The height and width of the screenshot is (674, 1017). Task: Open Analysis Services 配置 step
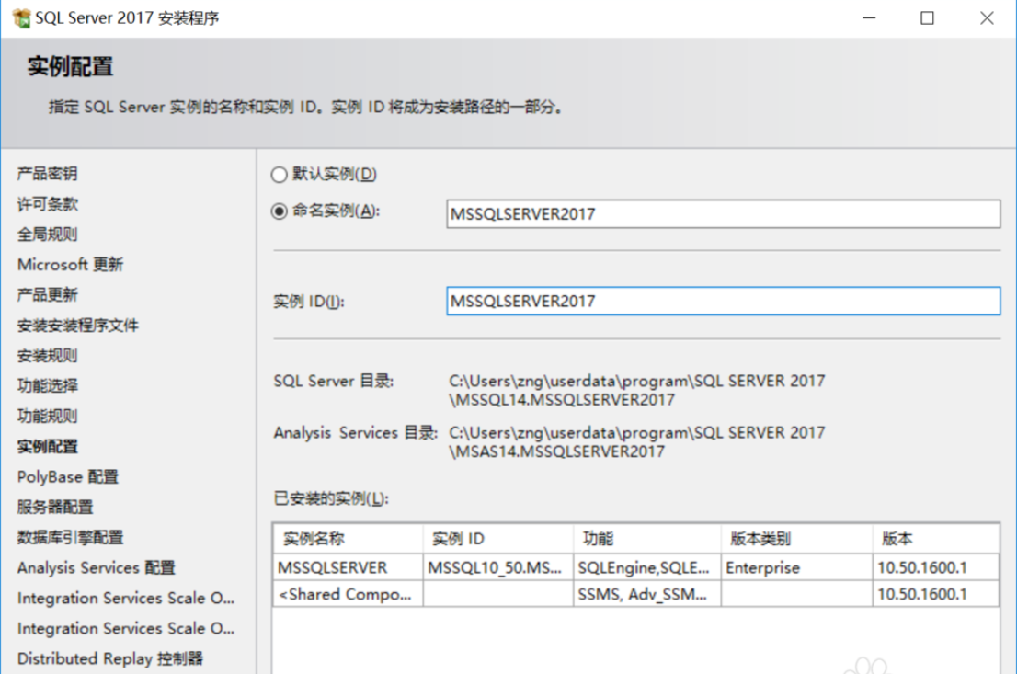click(96, 568)
